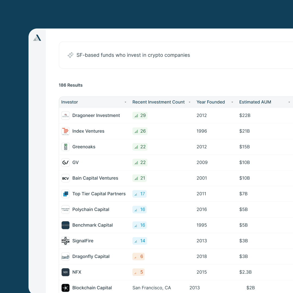Click Index Ventures logo icon
The height and width of the screenshot is (293, 293).
(66, 131)
